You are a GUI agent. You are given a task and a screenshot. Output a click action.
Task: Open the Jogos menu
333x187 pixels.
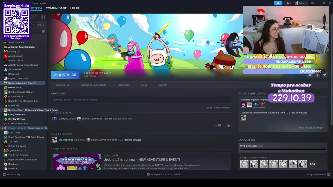(x=35, y=3)
